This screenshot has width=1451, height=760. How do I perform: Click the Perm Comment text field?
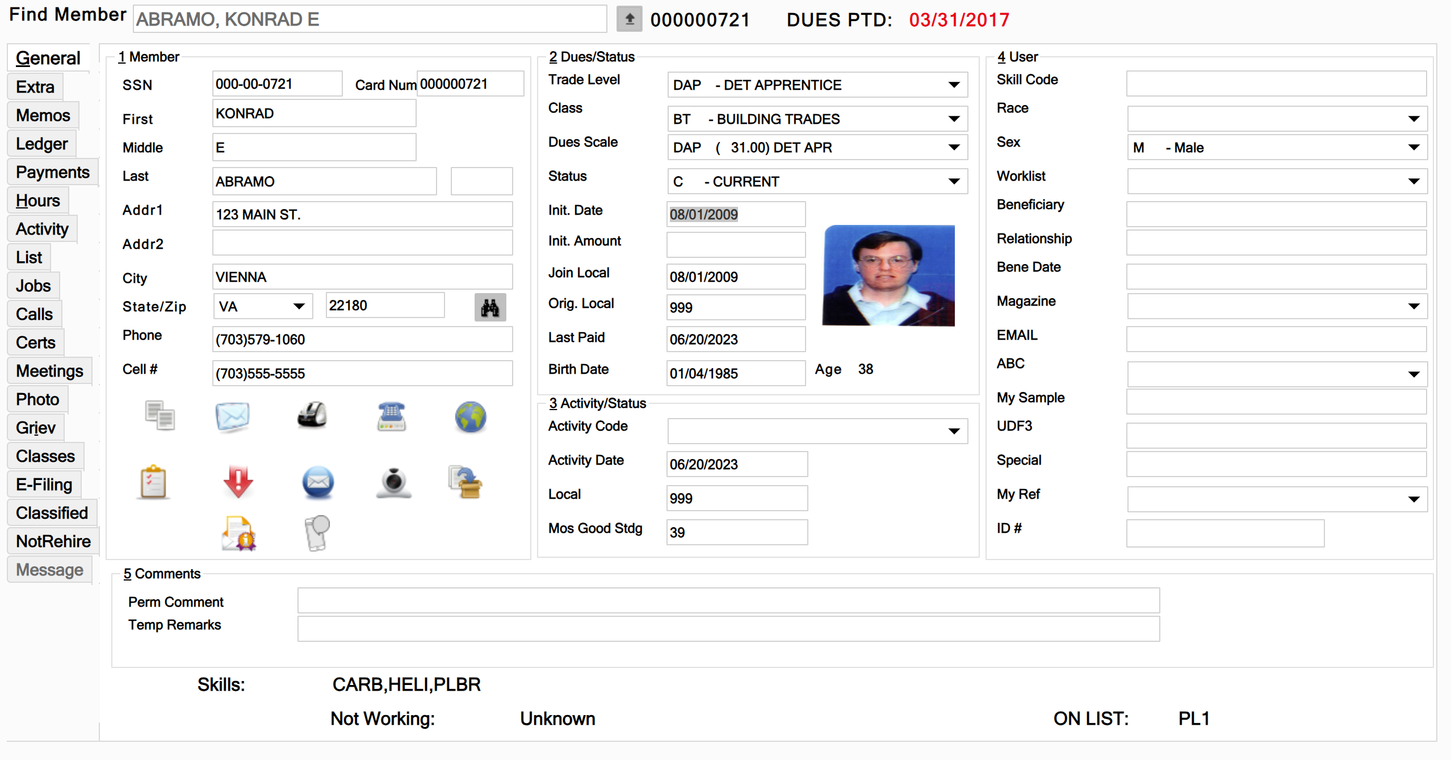[728, 600]
